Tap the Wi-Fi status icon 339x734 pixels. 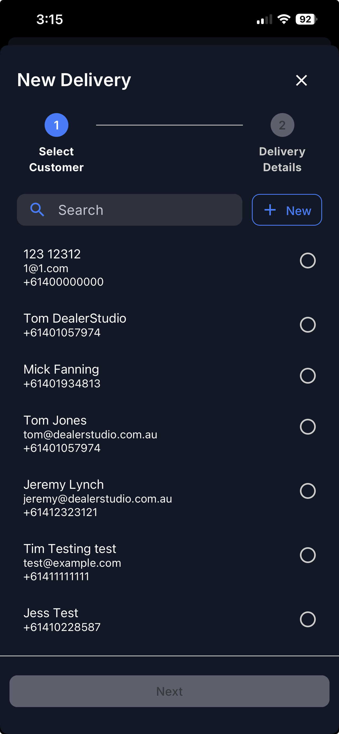click(284, 19)
